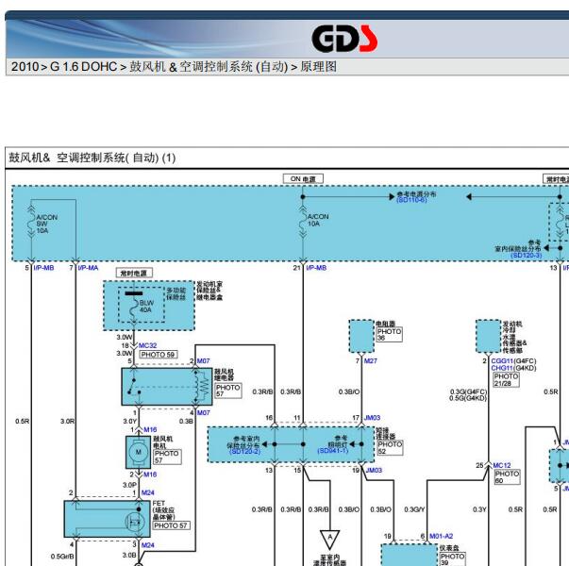This screenshot has width=569, height=566.
Task: Click the '0.3B' wire label near M07
Action: [x=186, y=422]
